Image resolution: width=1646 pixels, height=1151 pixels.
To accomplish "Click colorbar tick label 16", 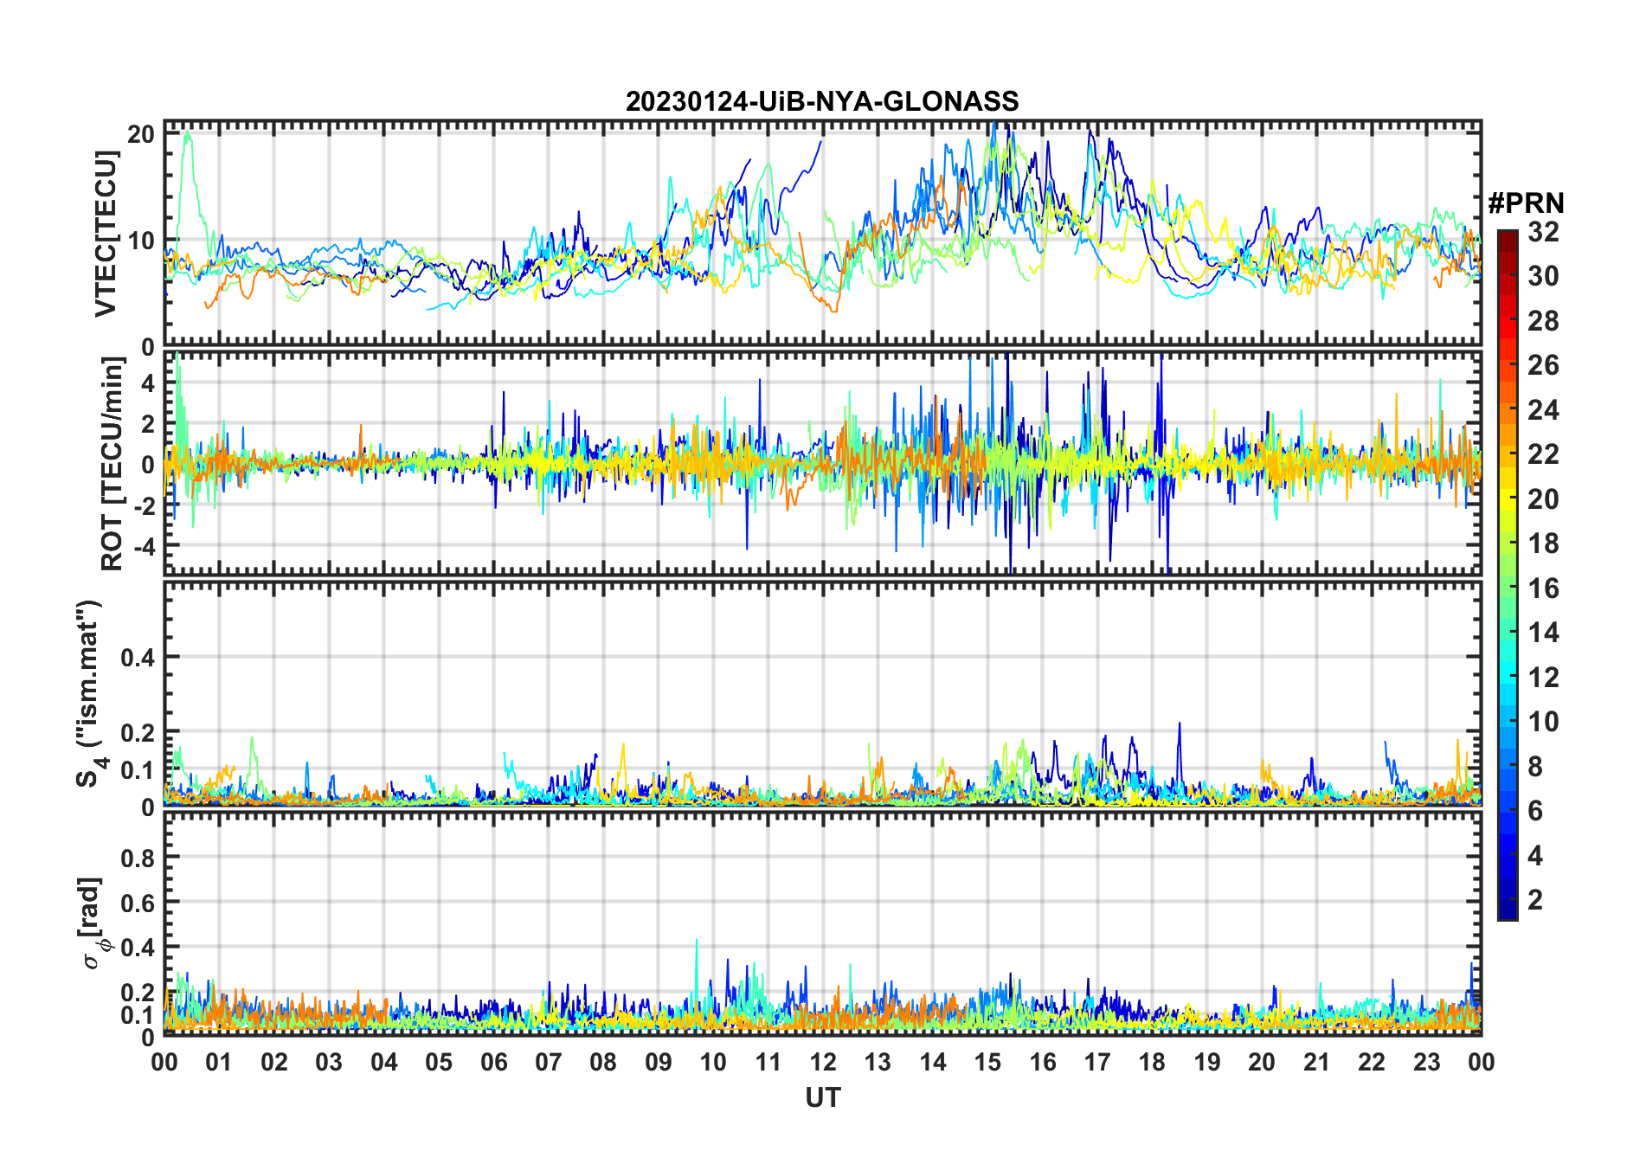I will pyautogui.click(x=1543, y=588).
